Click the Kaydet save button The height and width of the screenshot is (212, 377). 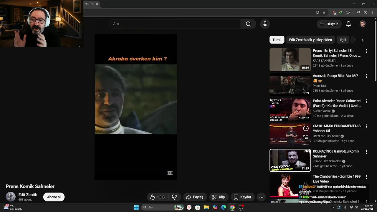(242, 197)
